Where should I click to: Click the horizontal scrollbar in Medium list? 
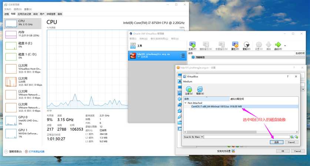coord(221,132)
